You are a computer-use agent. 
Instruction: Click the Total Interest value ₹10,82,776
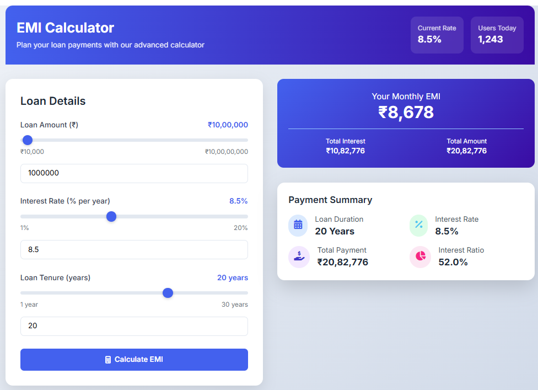coord(346,151)
